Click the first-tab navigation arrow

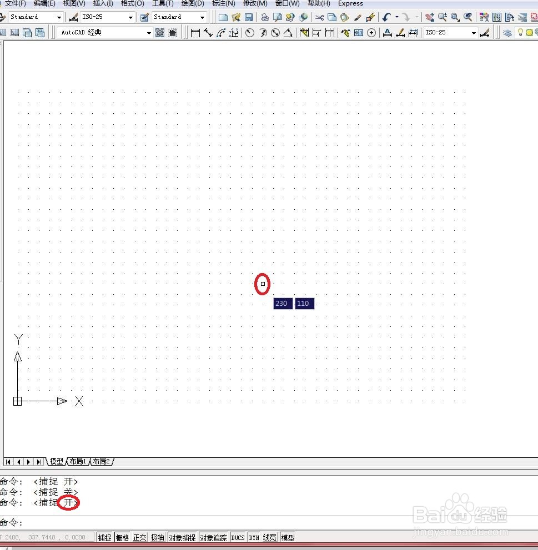8,462
